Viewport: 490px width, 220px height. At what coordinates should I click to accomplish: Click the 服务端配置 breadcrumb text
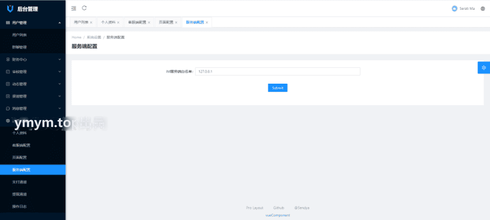tap(115, 37)
